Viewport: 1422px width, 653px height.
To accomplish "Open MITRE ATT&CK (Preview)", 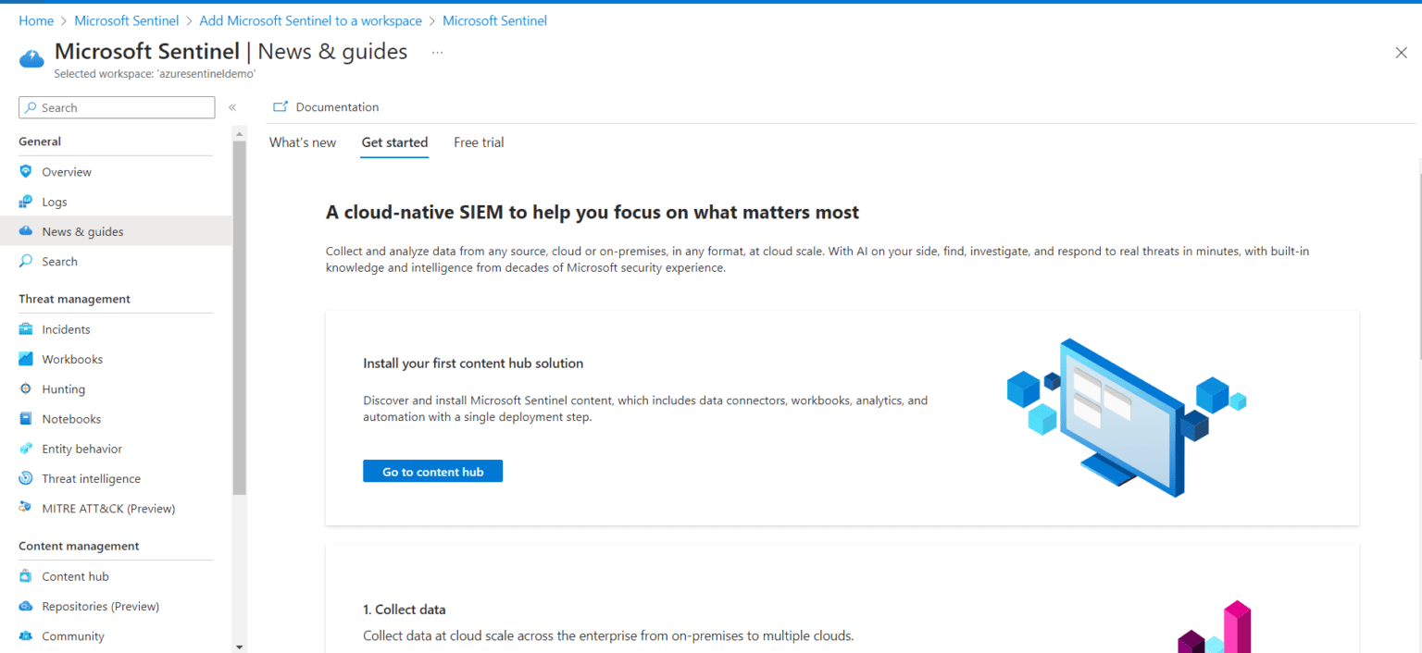I will tap(108, 508).
